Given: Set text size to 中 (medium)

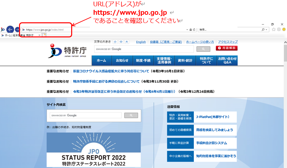Looking at the screenshot, I should [x=121, y=42].
